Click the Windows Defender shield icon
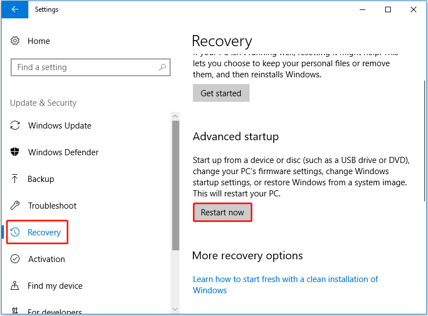428x316 pixels. click(15, 152)
